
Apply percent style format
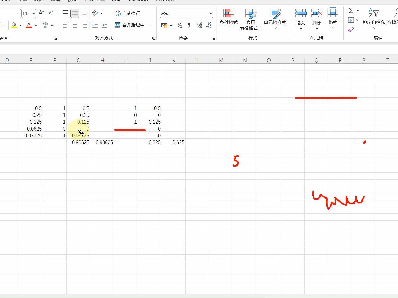tap(179, 26)
